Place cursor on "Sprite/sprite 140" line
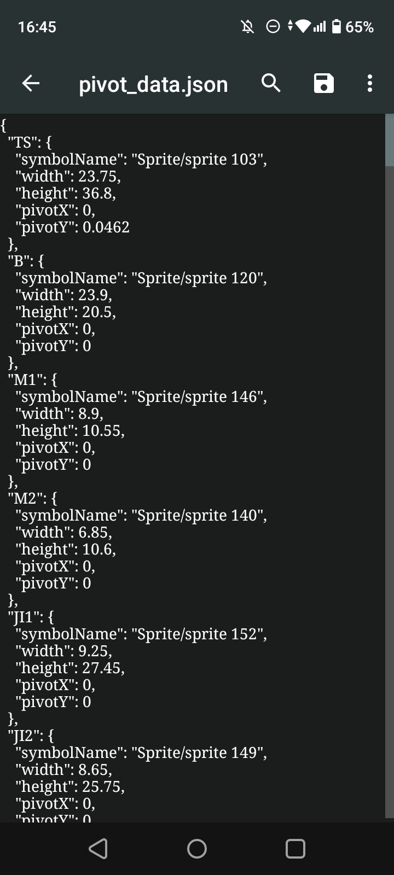Image resolution: width=394 pixels, height=875 pixels. [x=141, y=515]
